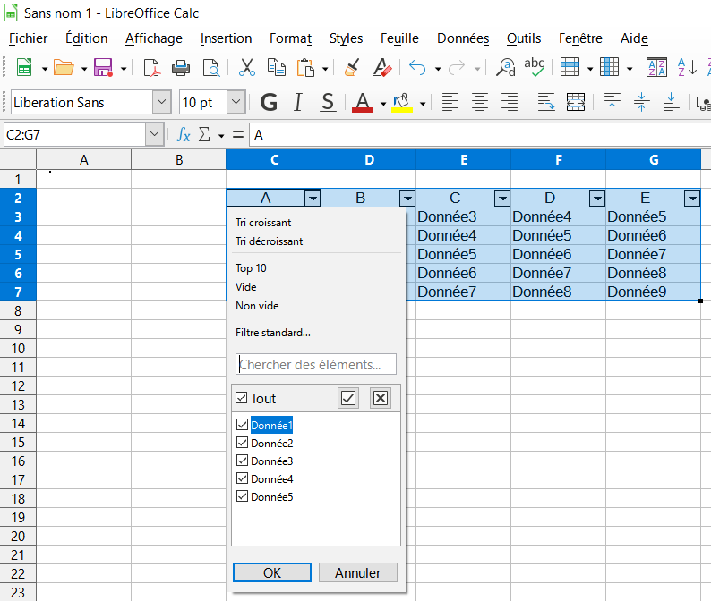Toggle Bold (G) formatting
This screenshot has width=711, height=601.
click(269, 102)
